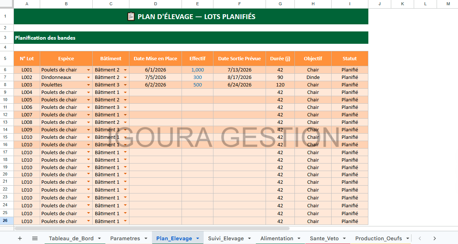458x244 pixels.
Task: Select date cell 7/5/2026
Action: [x=156, y=77]
